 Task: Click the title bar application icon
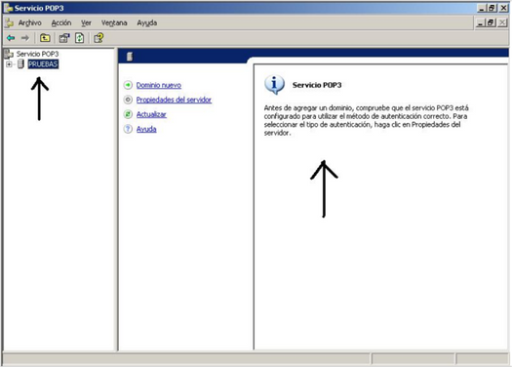[x=8, y=8]
